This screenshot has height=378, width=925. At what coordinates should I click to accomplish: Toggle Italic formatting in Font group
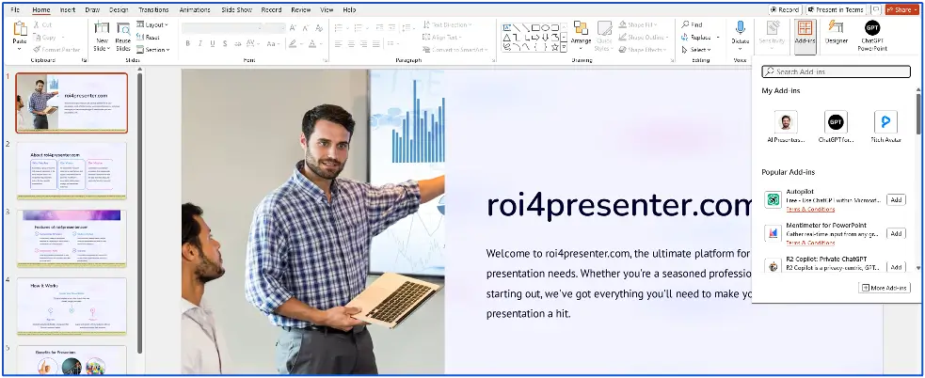pyautogui.click(x=199, y=43)
